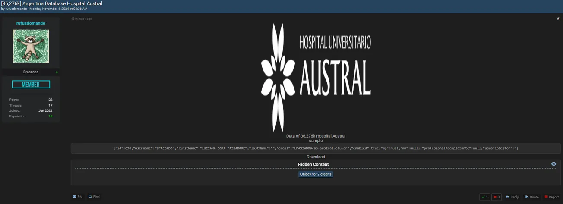This screenshot has height=204, width=563.
Task: Click the Find magnifier icon
Action: (90, 197)
